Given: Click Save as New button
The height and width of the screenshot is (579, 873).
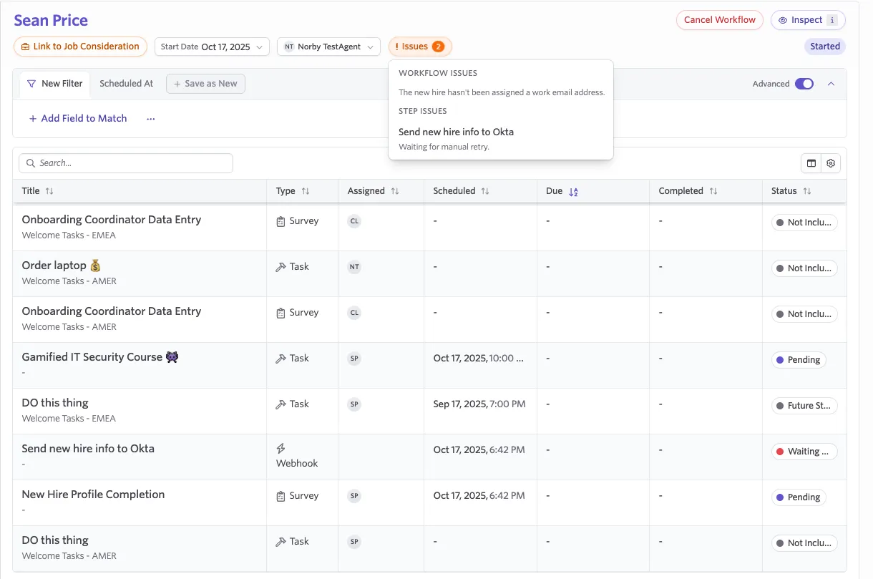Looking at the screenshot, I should point(205,84).
